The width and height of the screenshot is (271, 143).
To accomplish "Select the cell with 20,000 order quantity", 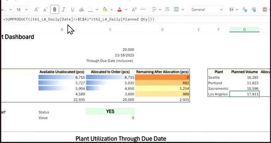I will click(x=110, y=50).
